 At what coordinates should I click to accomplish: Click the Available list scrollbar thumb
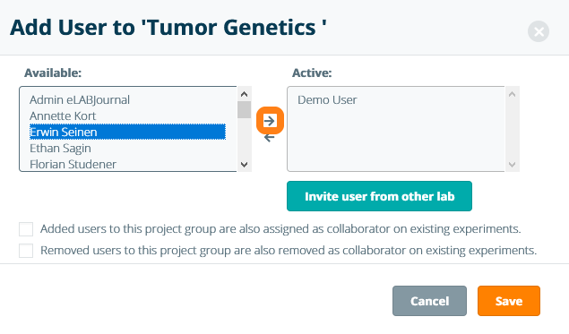(245, 109)
